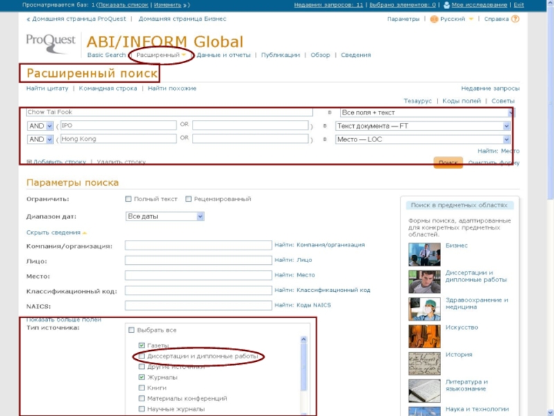554x416 pixels.
Task: Open the Бизнес subject thumbnail
Action: 425,254
